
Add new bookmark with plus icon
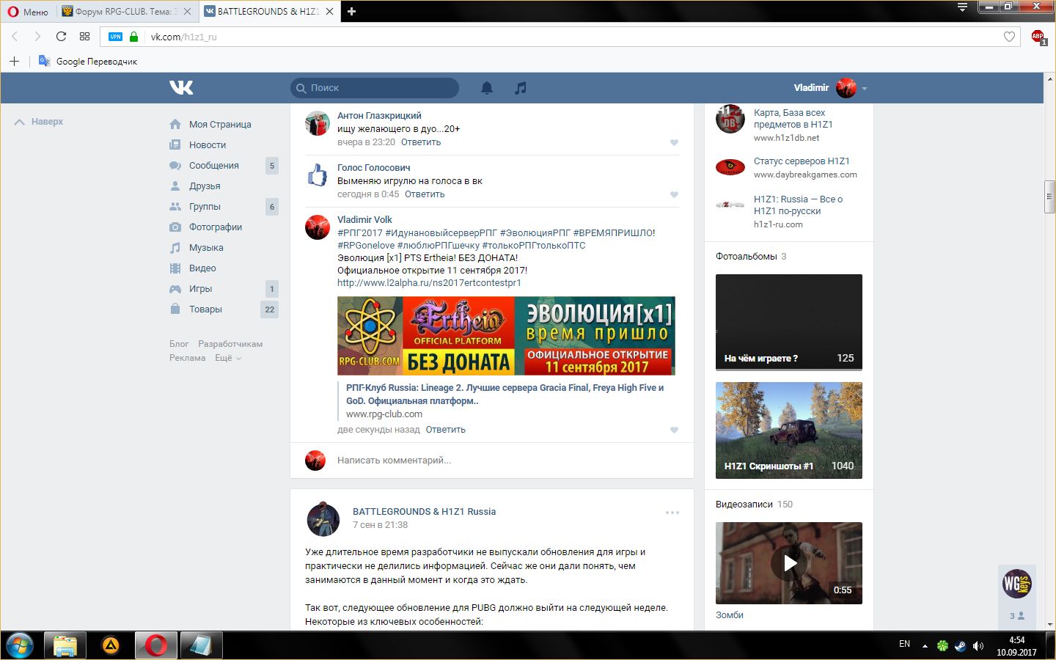(x=14, y=61)
